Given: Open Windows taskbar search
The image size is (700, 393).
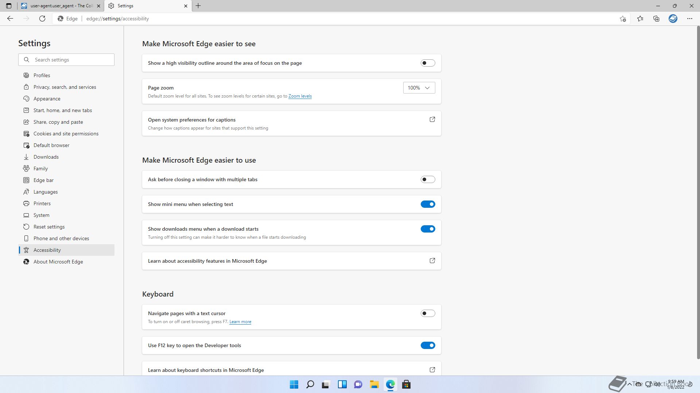Looking at the screenshot, I should click(x=310, y=384).
